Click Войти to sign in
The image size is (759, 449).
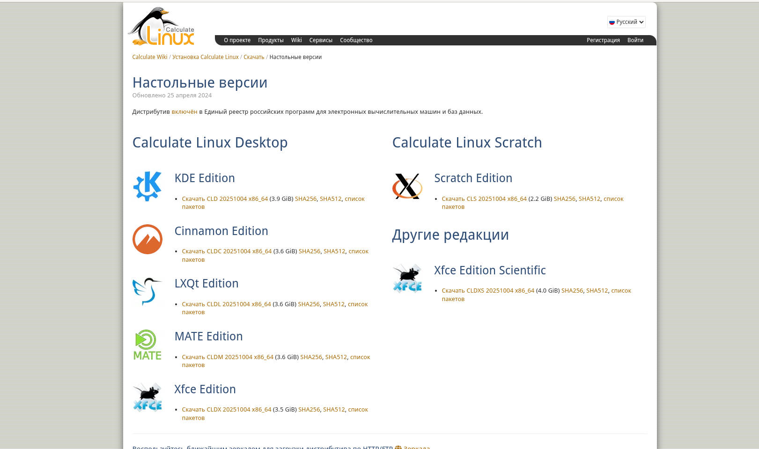(x=635, y=40)
